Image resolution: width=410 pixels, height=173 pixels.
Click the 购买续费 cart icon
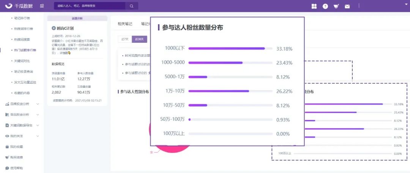click(x=7, y=157)
